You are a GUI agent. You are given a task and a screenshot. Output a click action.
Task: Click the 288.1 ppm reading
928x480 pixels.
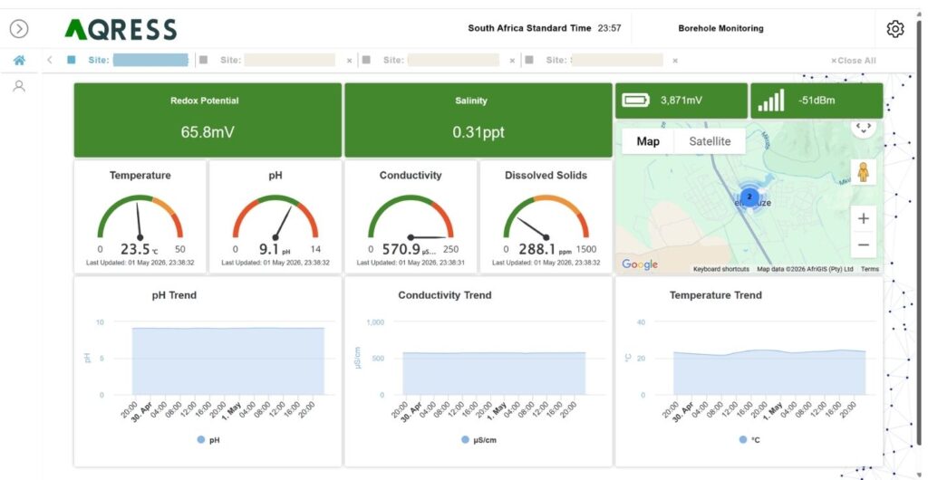pos(537,249)
